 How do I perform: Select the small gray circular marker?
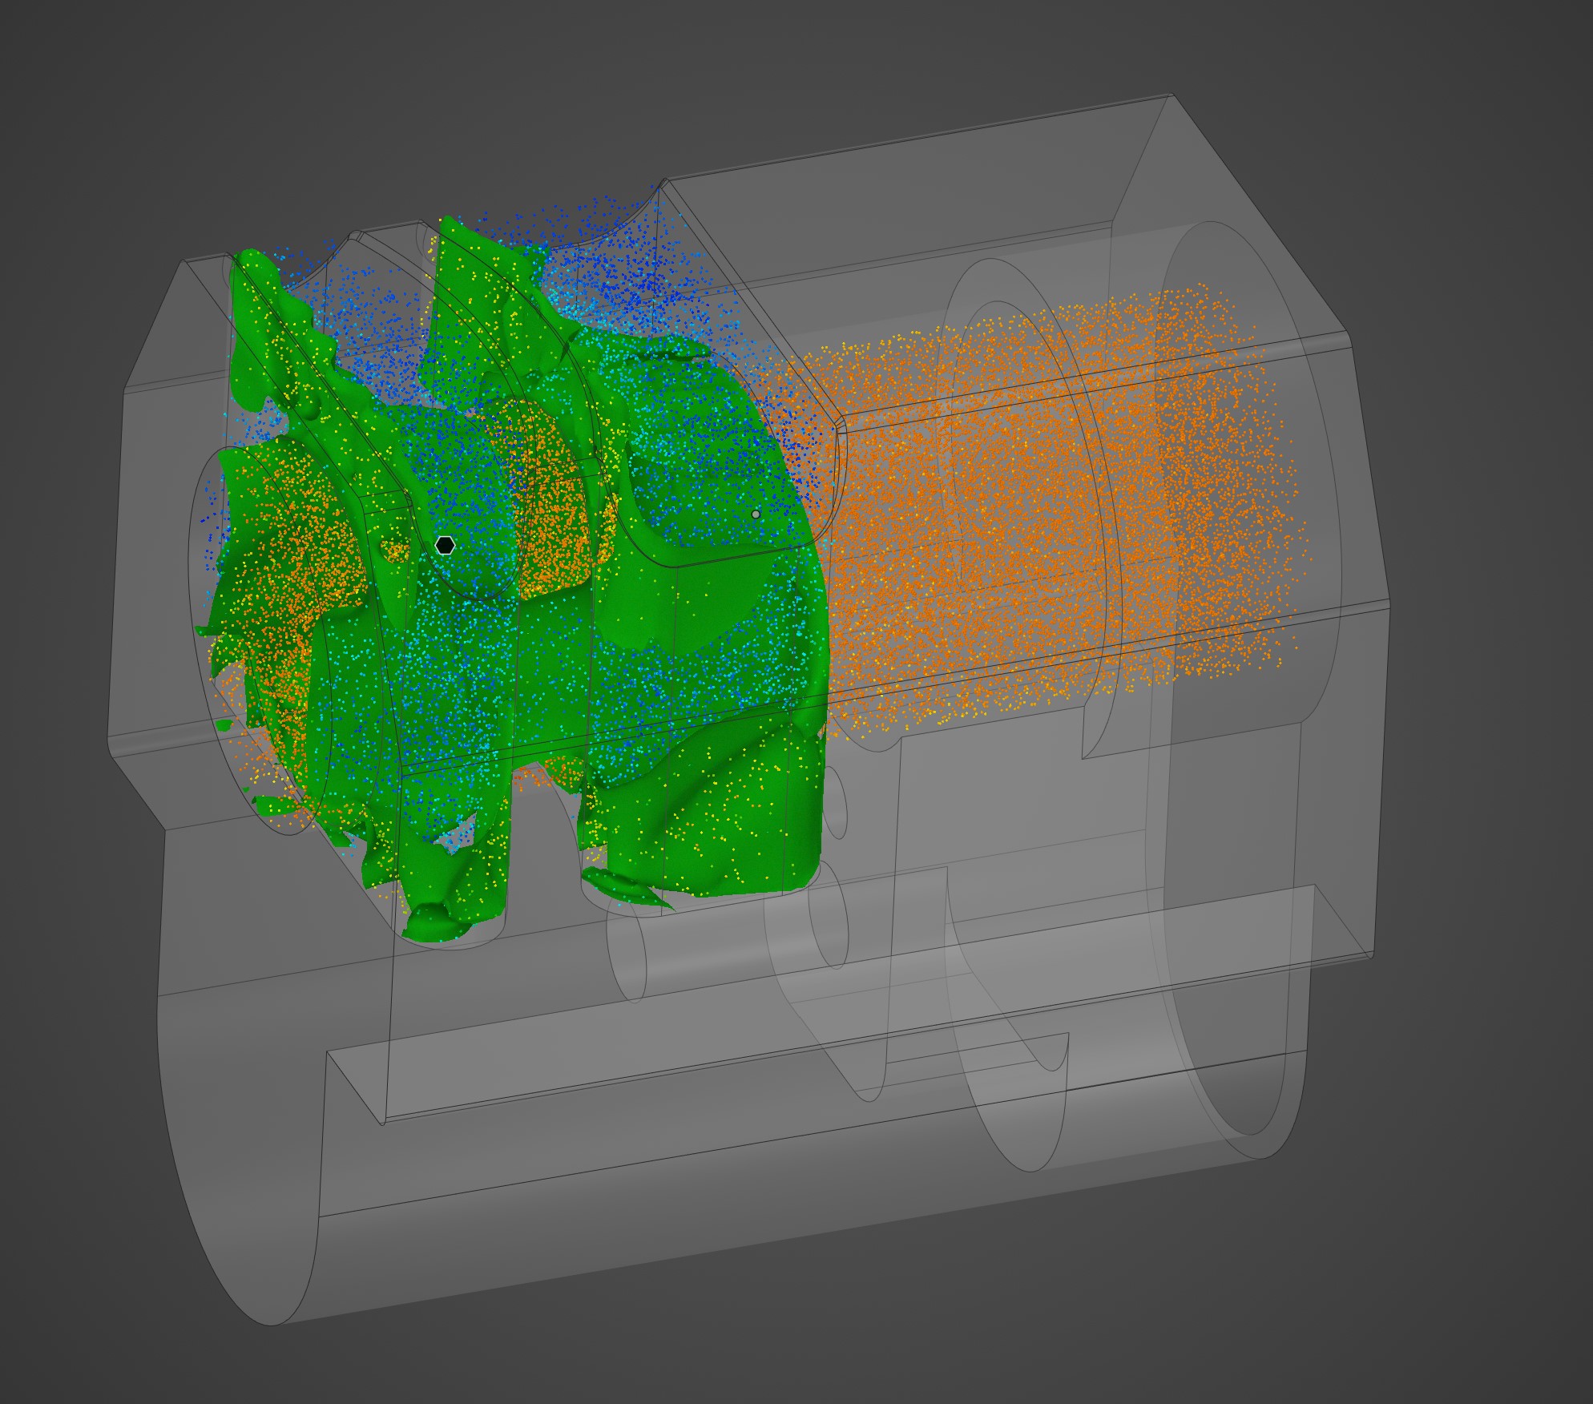(756, 514)
